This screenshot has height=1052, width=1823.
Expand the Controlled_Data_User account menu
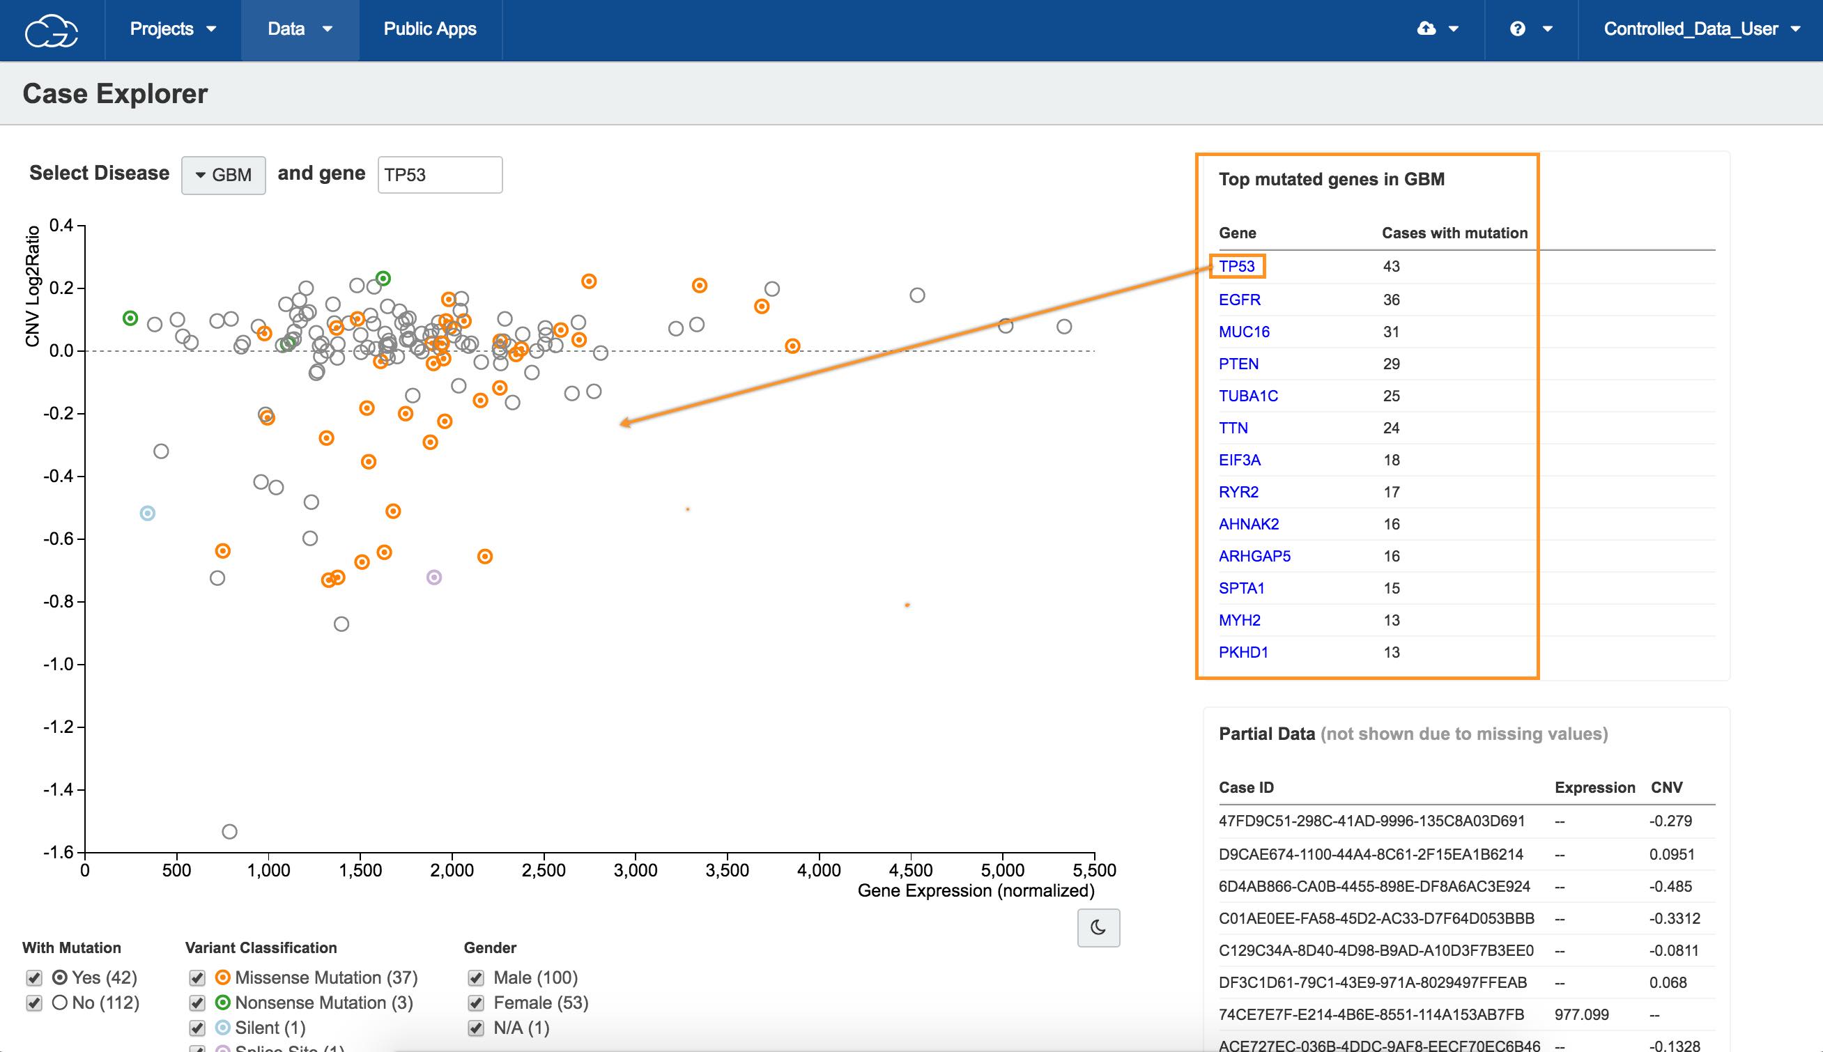1702,30
